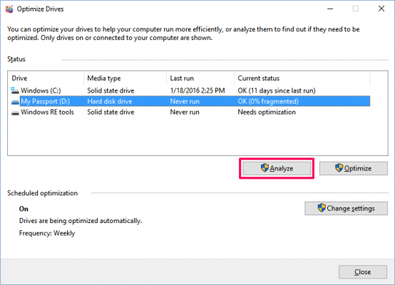Click the shield icon on Analyze button
Screen dimensions: 395x285
(265, 167)
